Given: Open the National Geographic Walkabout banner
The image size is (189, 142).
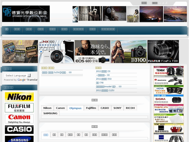Looking at the screenshot, I should pos(20,52).
